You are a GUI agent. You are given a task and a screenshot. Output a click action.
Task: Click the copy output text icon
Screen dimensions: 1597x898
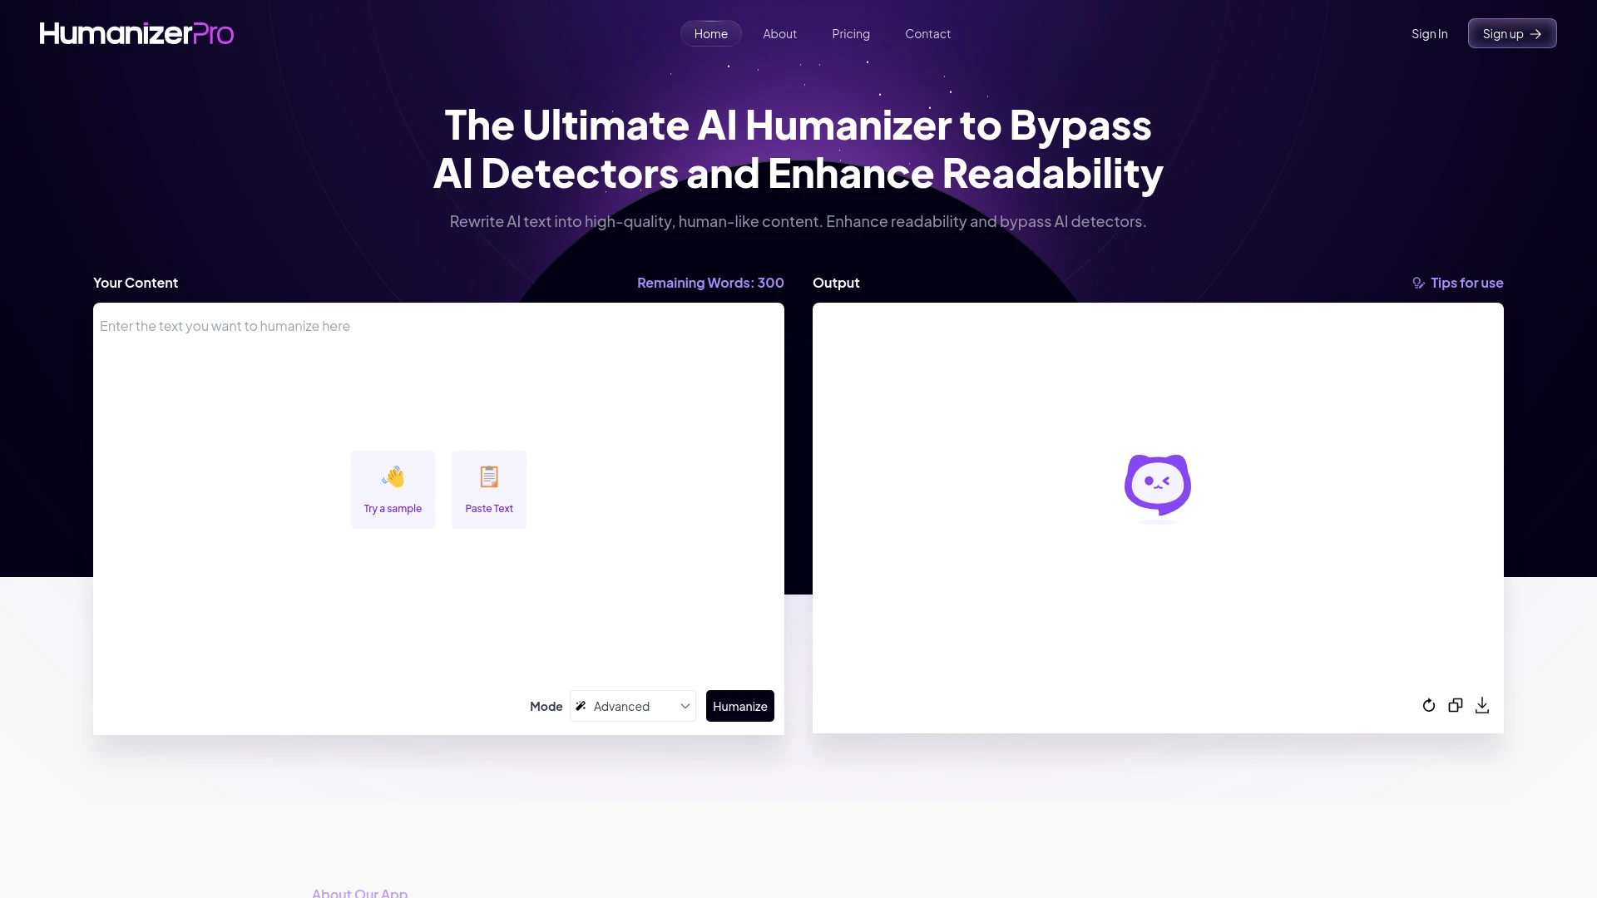pos(1456,704)
